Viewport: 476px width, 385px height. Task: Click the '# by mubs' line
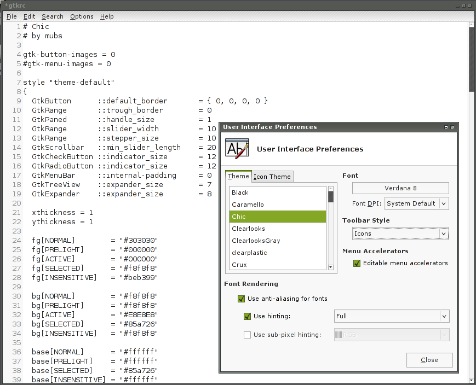click(x=43, y=36)
